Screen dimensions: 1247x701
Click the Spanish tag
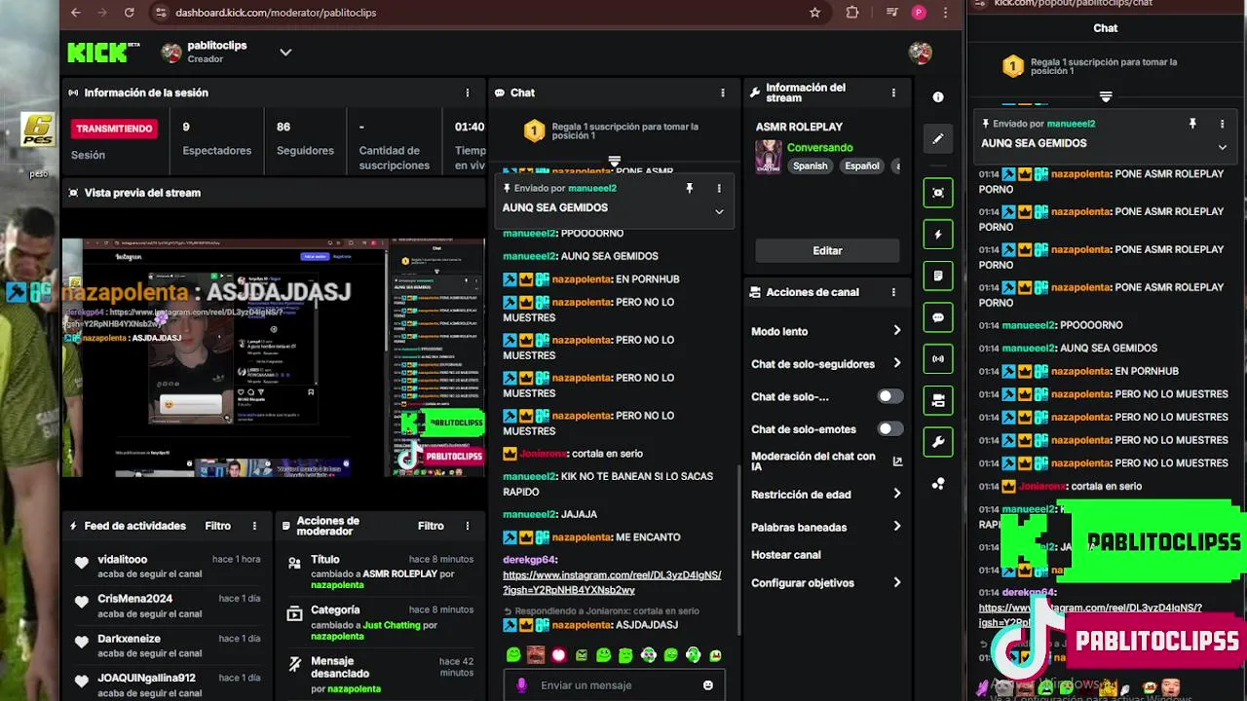(810, 166)
